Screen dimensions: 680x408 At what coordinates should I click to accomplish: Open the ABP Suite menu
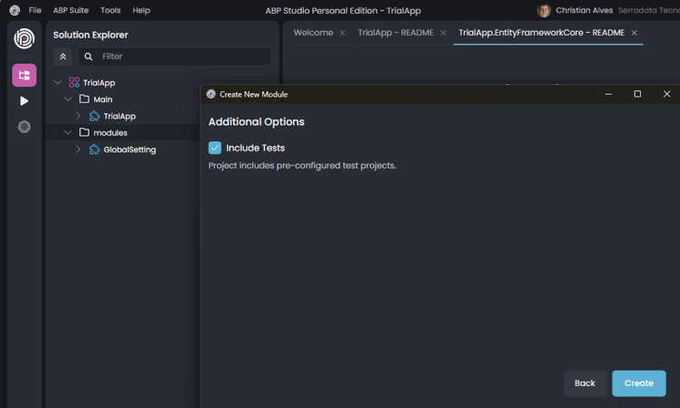(70, 11)
